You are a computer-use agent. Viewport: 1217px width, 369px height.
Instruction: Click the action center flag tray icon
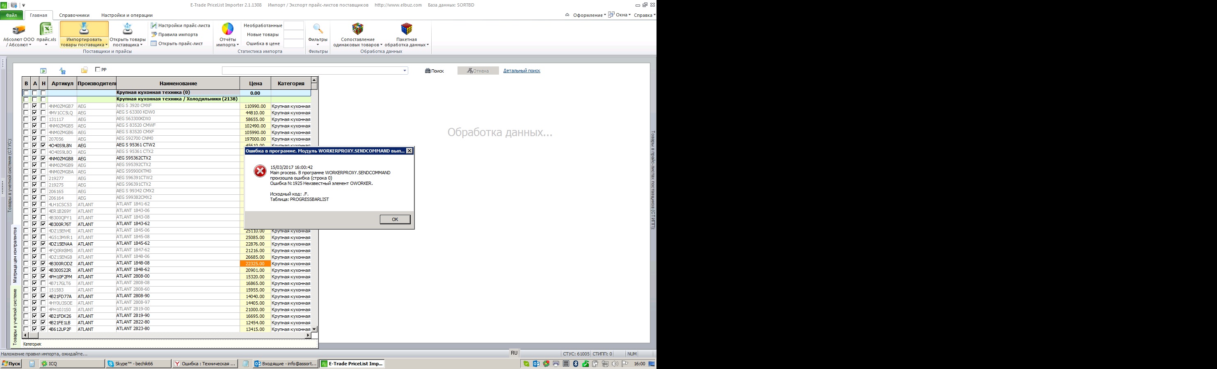(625, 364)
